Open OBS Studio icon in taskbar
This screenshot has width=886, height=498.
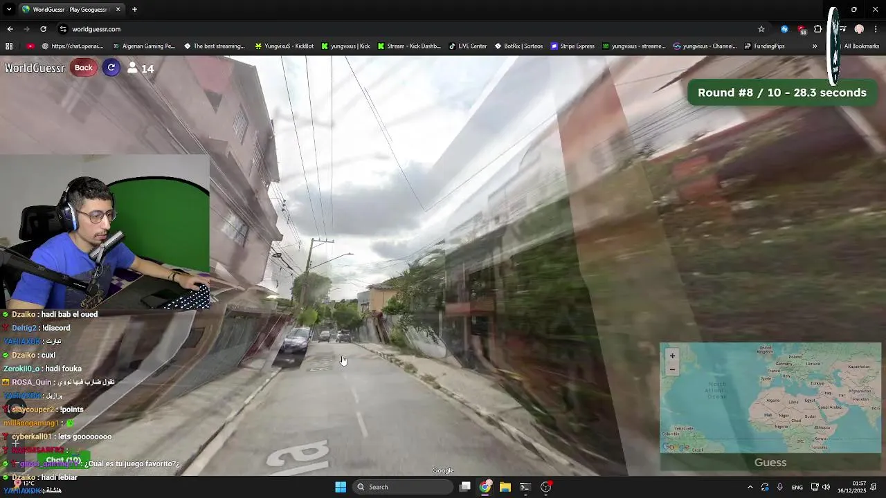(x=545, y=487)
